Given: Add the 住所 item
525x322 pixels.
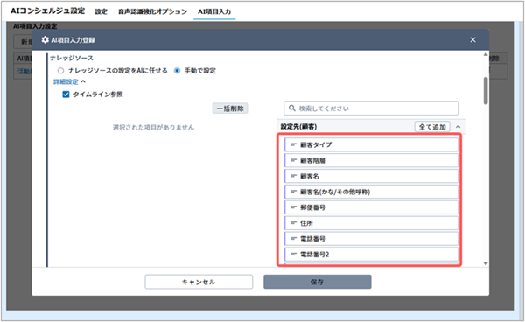Looking at the screenshot, I should tap(371, 223).
